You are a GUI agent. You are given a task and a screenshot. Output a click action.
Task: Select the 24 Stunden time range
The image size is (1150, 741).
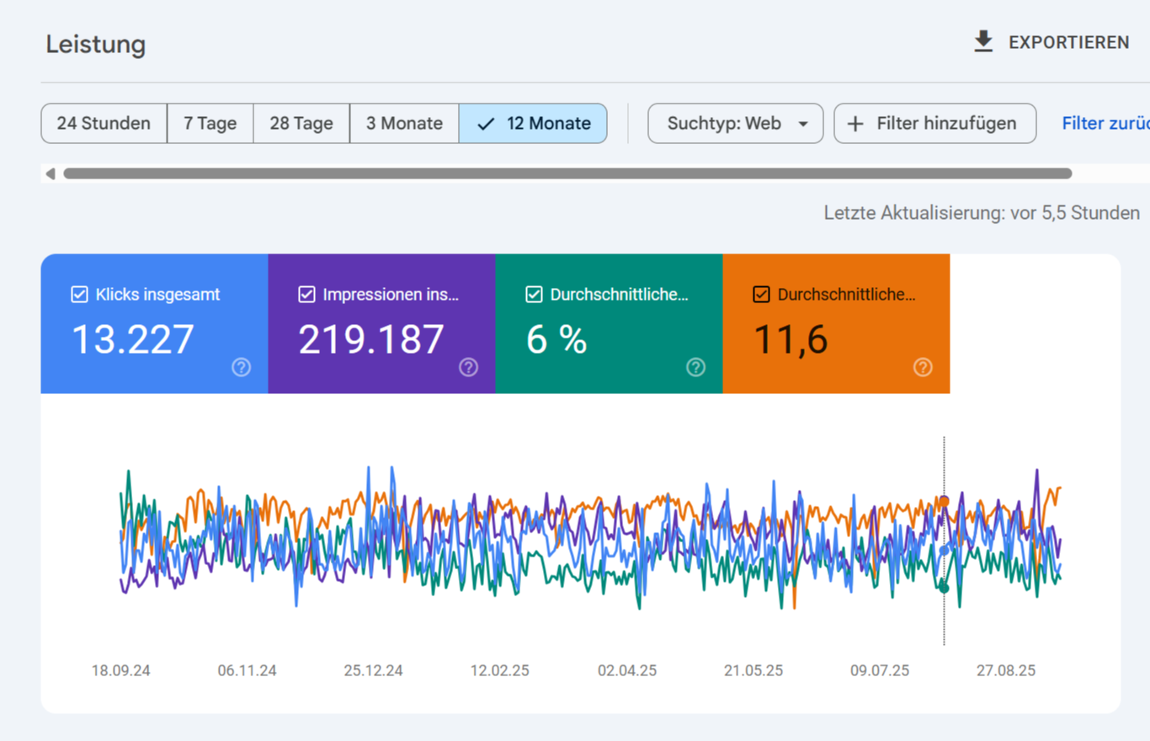coord(104,124)
